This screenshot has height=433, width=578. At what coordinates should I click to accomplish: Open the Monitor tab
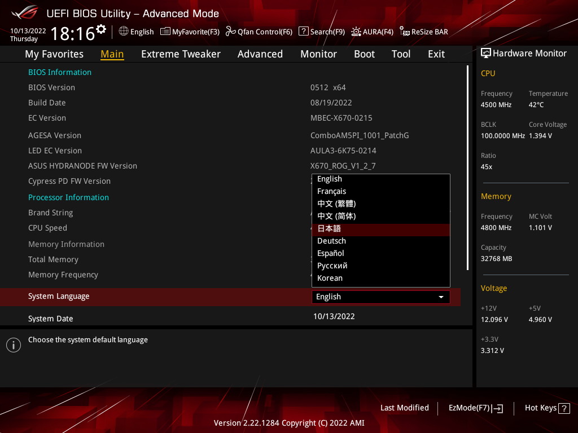[x=318, y=54]
